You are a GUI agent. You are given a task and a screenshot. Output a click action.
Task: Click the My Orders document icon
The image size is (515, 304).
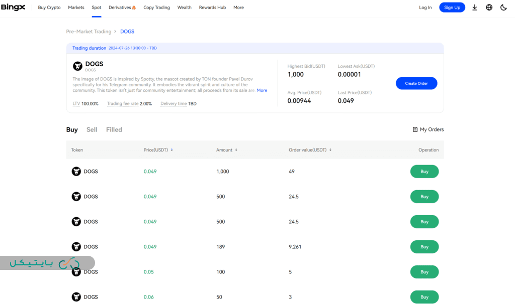[x=415, y=129]
